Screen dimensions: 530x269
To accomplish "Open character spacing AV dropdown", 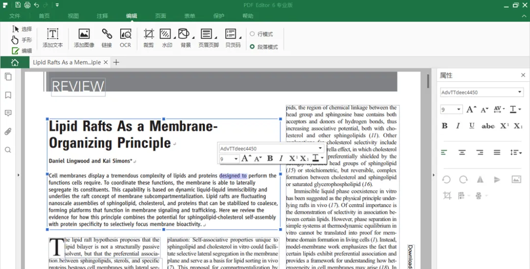I will click(499, 109).
